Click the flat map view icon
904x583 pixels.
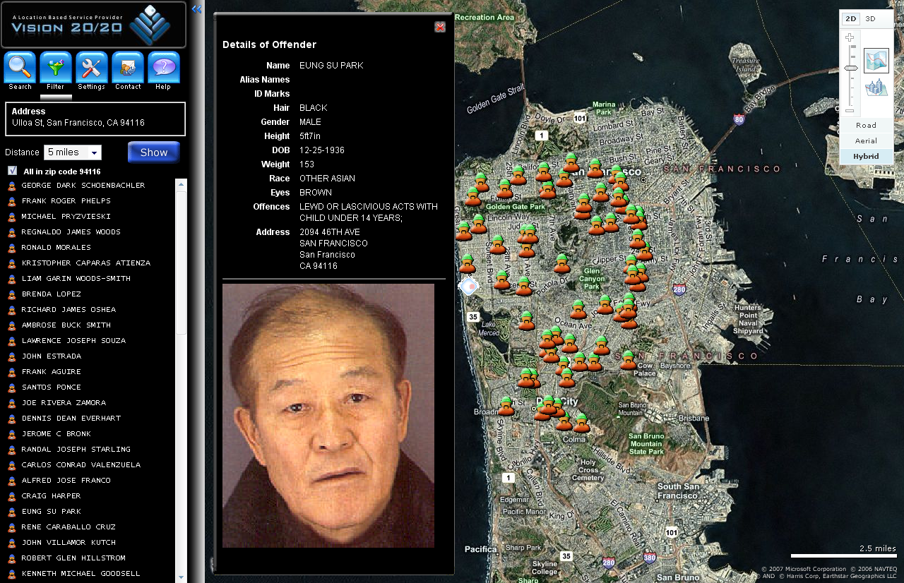coord(876,61)
